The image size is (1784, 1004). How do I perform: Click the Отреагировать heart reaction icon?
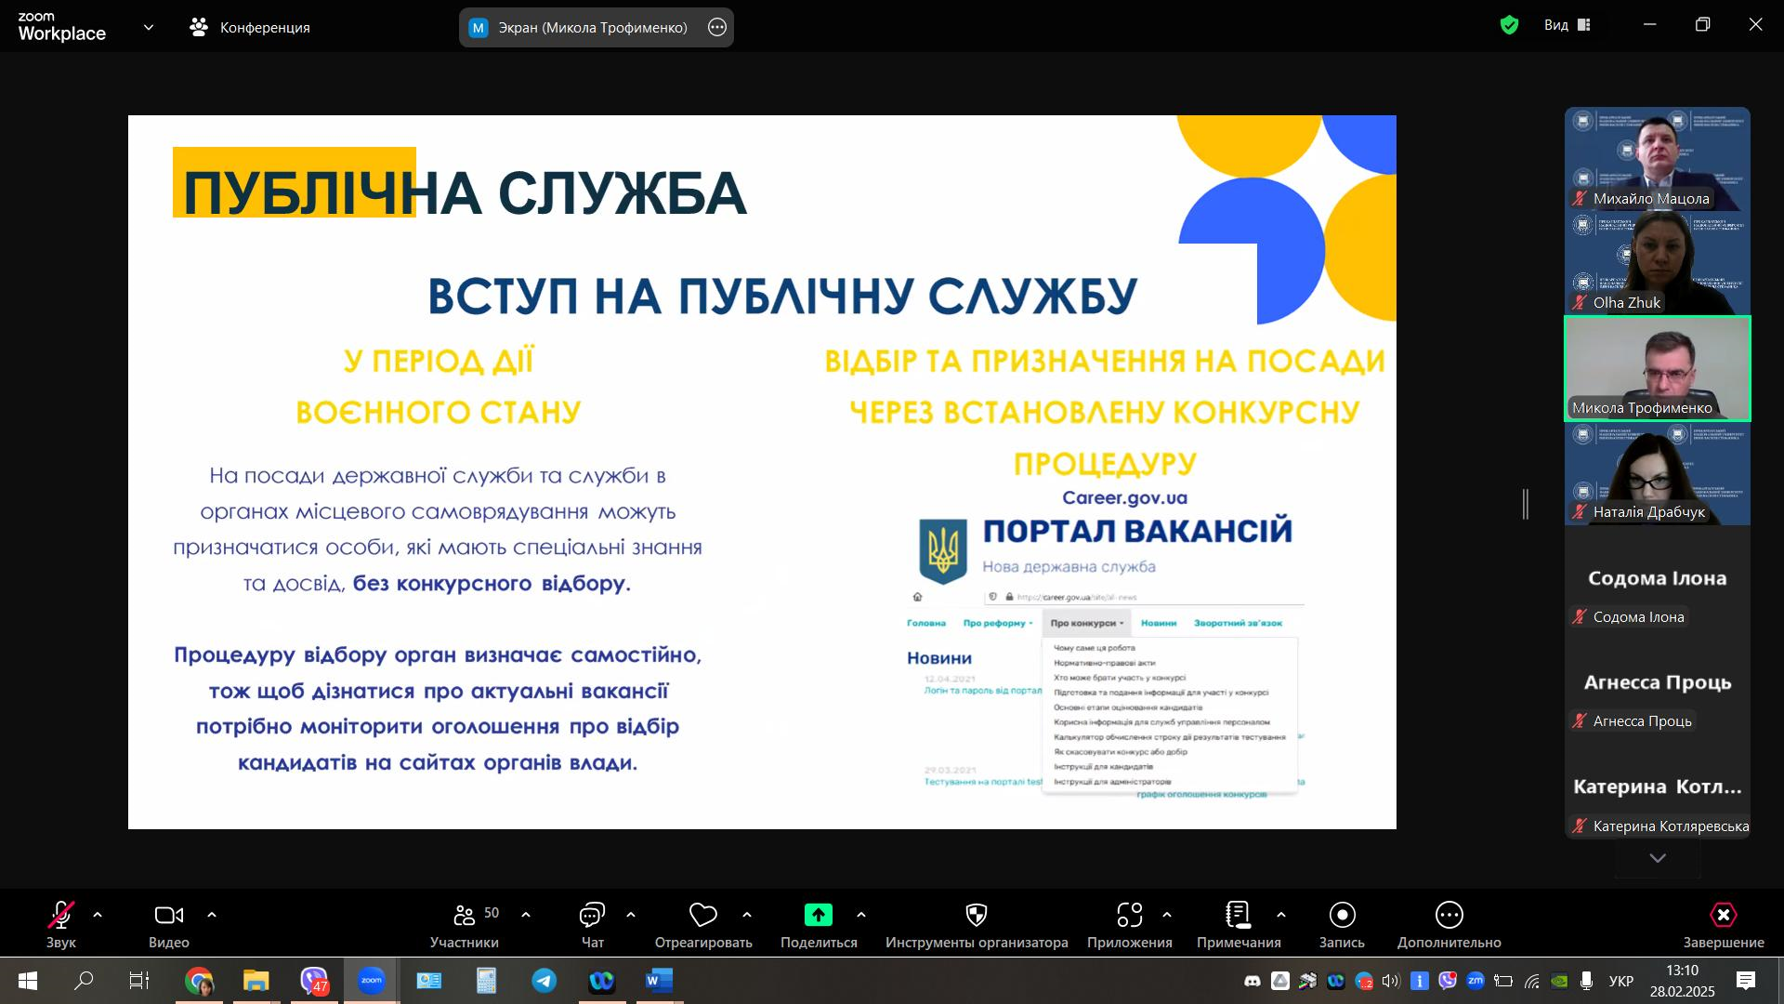pyautogui.click(x=702, y=917)
